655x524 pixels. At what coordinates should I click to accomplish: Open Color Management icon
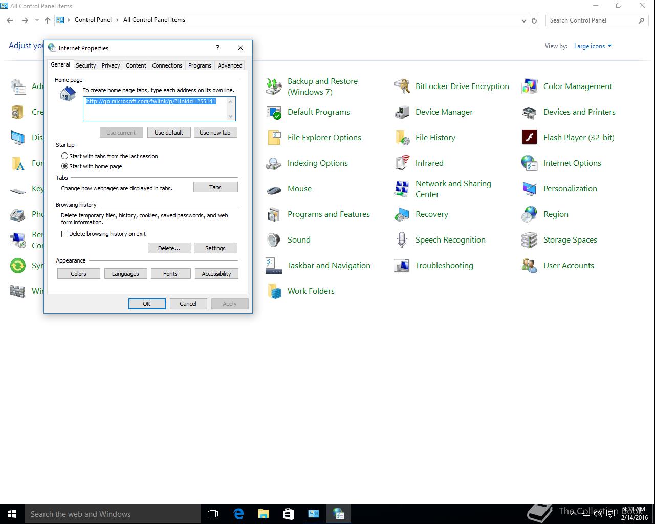tap(530, 86)
